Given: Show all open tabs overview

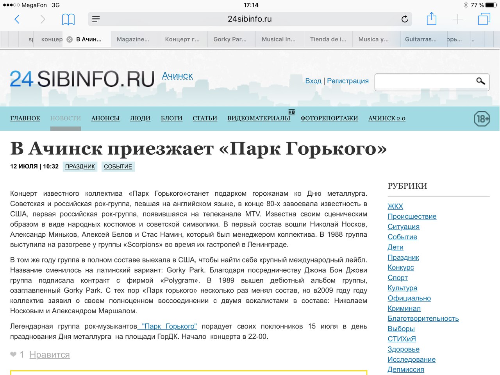Looking at the screenshot, I should [484, 19].
